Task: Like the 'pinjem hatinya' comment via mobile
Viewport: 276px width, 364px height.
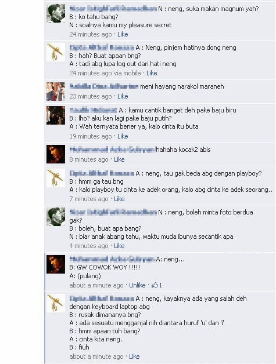Action: coord(152,73)
